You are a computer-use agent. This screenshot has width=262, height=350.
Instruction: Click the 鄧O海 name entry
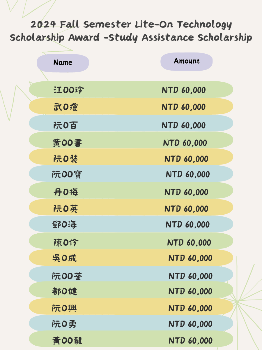pyautogui.click(x=64, y=225)
